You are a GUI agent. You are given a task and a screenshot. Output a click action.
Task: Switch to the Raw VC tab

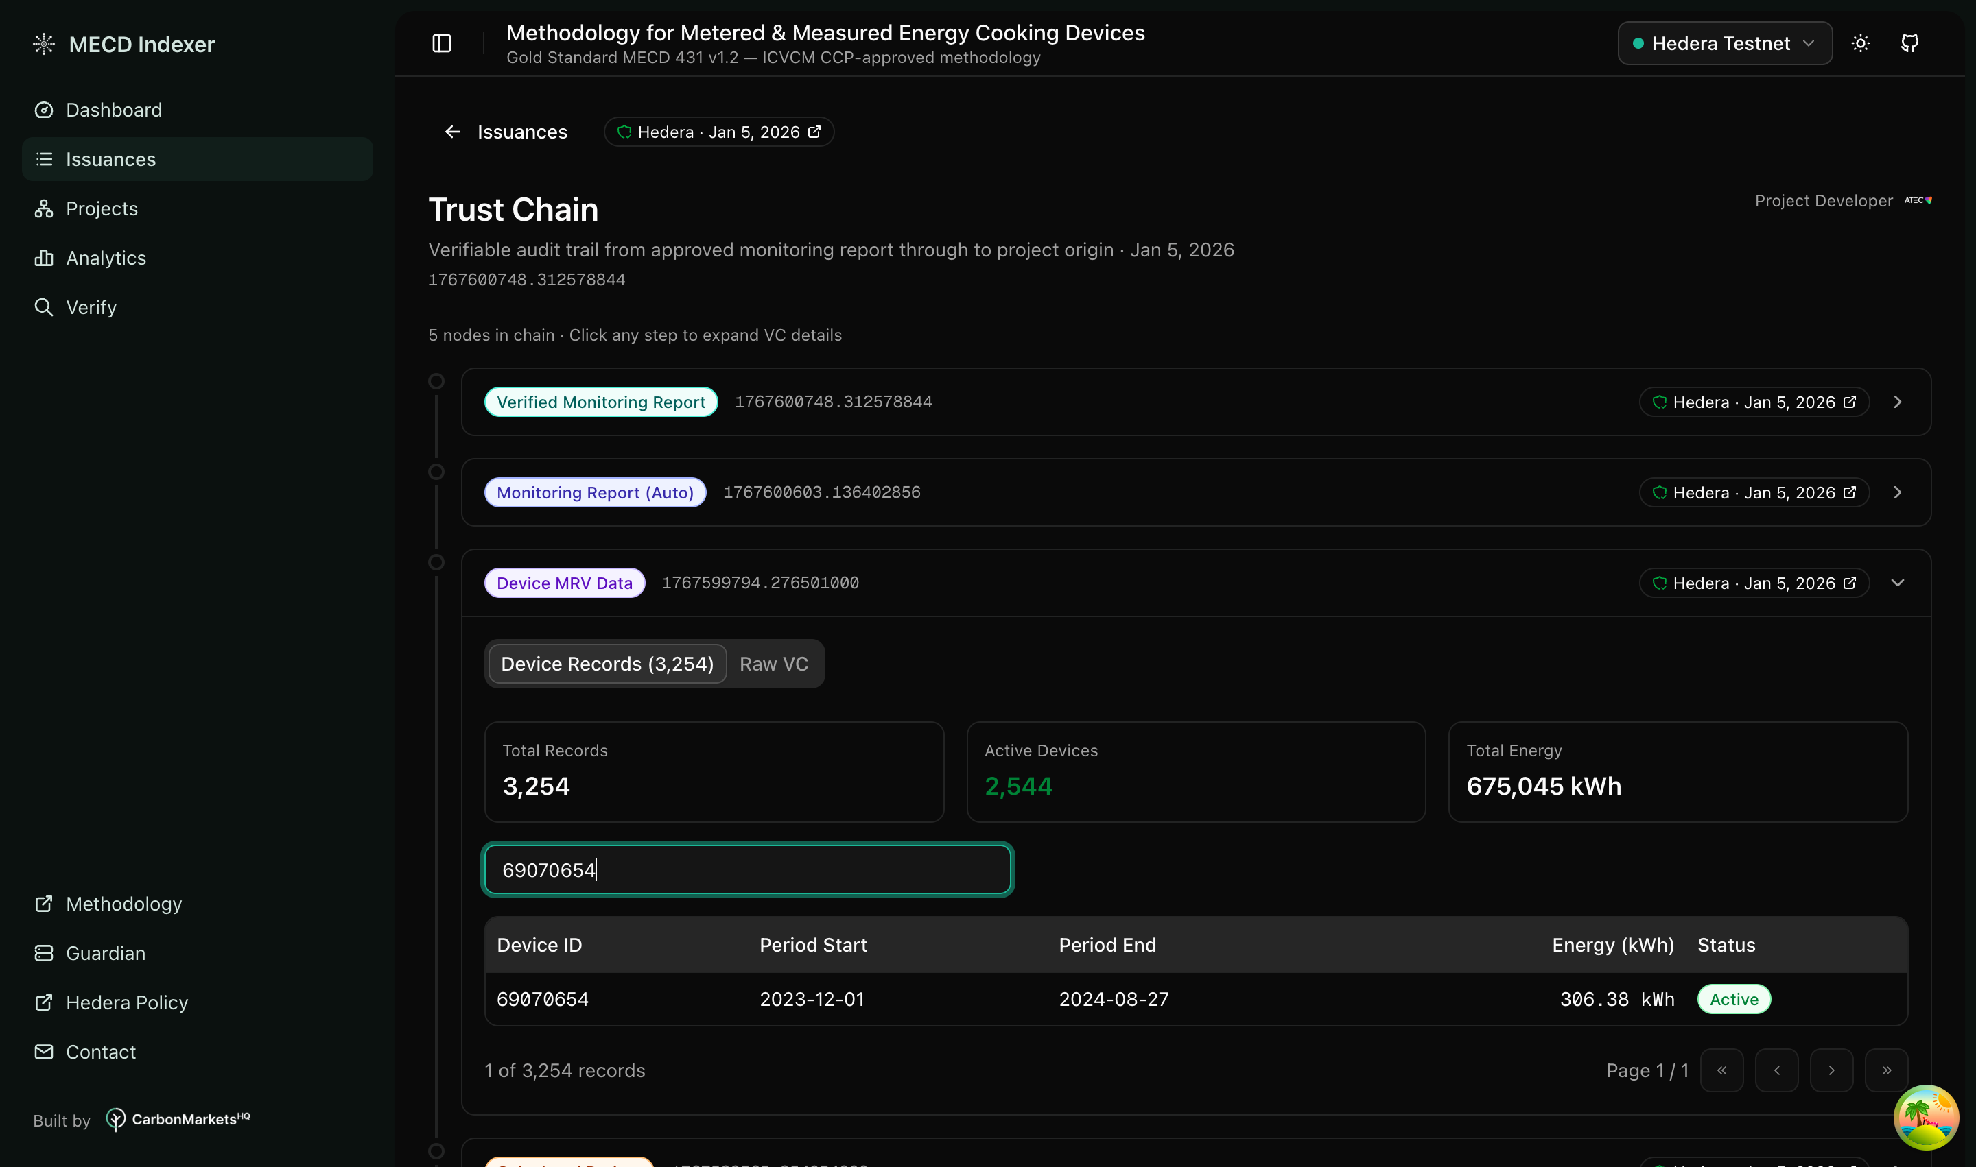point(773,664)
